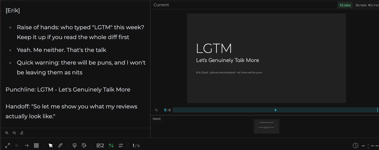Click the timer readout showing dashes
This screenshot has height=150, width=379.
tap(370, 146)
